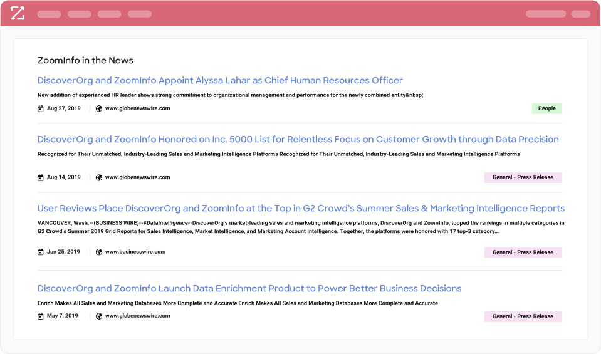The width and height of the screenshot is (601, 354).
Task: Click summary starting 'New addition of experienced HR leader'
Action: click(x=231, y=95)
